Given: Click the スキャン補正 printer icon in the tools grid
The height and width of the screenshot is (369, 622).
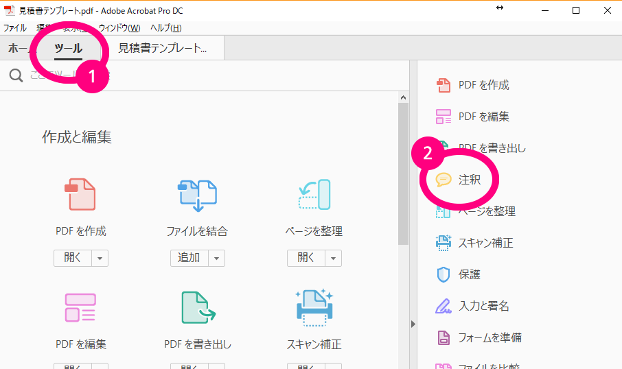Looking at the screenshot, I should coord(314,307).
